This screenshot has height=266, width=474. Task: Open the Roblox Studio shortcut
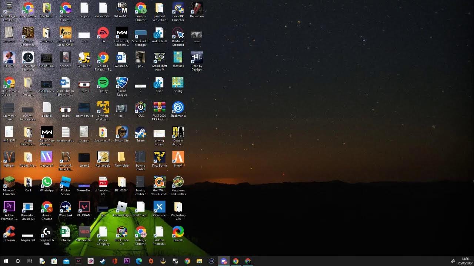(x=66, y=186)
